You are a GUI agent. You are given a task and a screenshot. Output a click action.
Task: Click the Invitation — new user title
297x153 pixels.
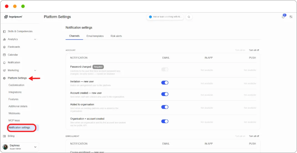click(82, 81)
